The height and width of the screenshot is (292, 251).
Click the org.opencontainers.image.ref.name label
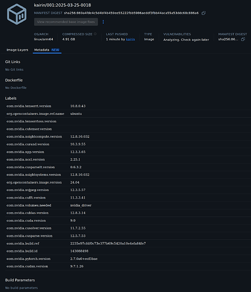[x=35, y=114]
